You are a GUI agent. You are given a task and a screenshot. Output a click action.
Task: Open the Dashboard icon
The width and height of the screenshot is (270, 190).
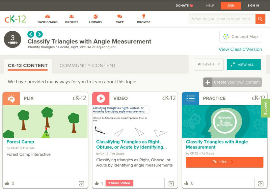(x=48, y=17)
